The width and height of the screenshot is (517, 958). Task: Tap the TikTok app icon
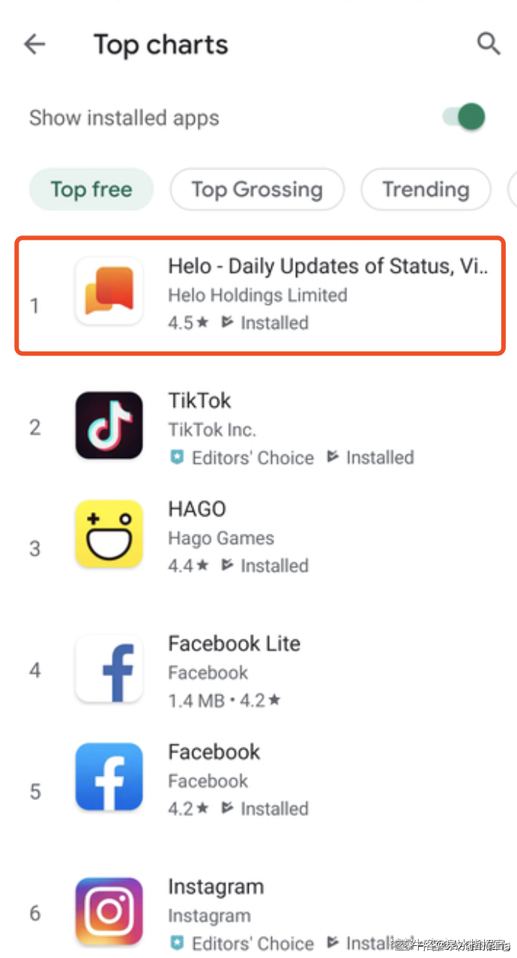109,425
